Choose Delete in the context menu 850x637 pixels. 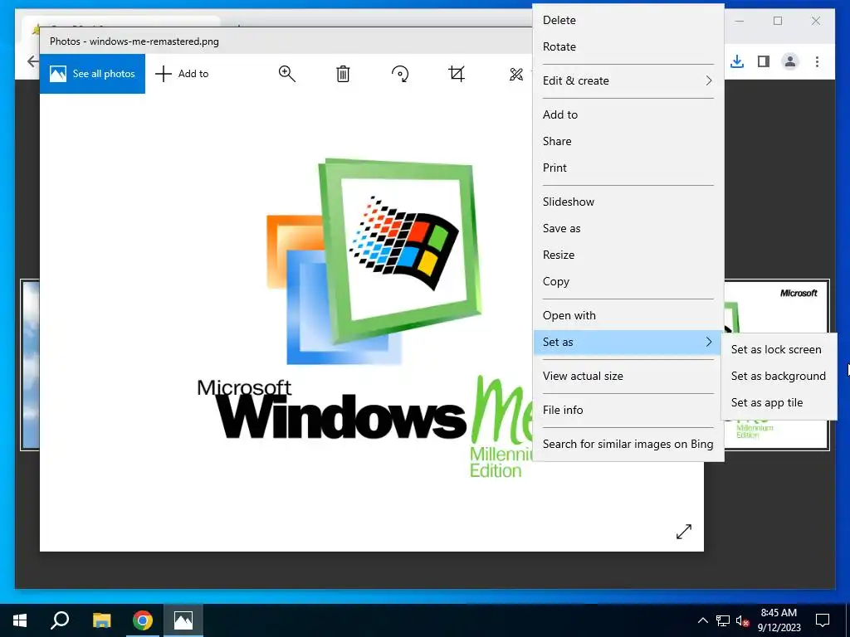[628, 20]
